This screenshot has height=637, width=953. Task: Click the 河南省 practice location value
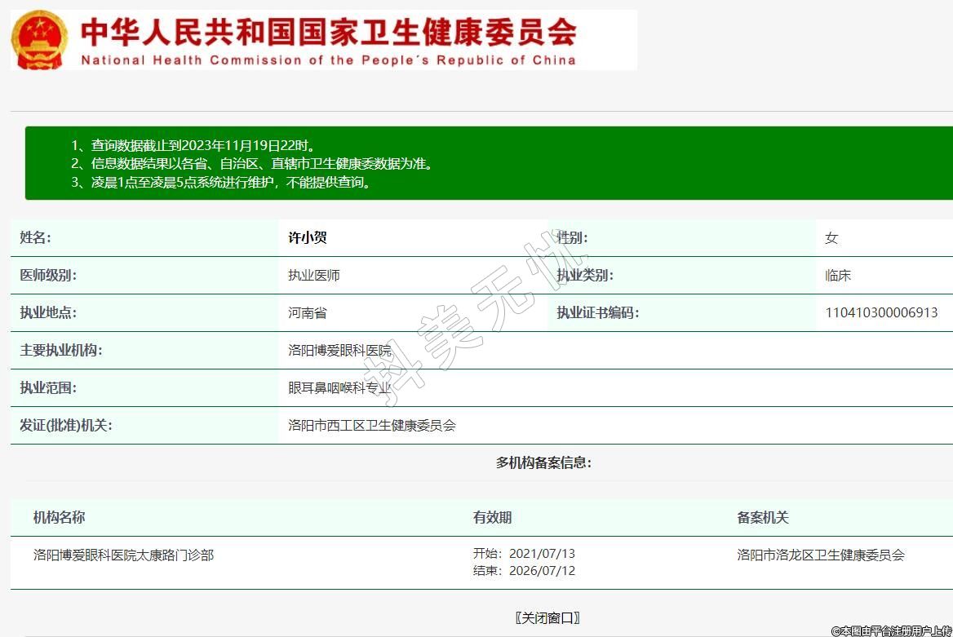[x=308, y=312]
